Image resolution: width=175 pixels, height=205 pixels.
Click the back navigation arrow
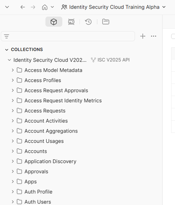pyautogui.click(x=23, y=7)
